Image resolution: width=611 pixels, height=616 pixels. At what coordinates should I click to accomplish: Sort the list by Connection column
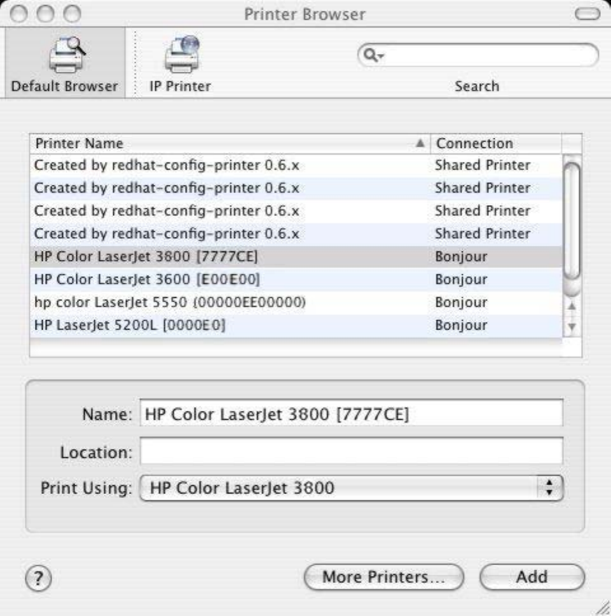click(x=496, y=144)
